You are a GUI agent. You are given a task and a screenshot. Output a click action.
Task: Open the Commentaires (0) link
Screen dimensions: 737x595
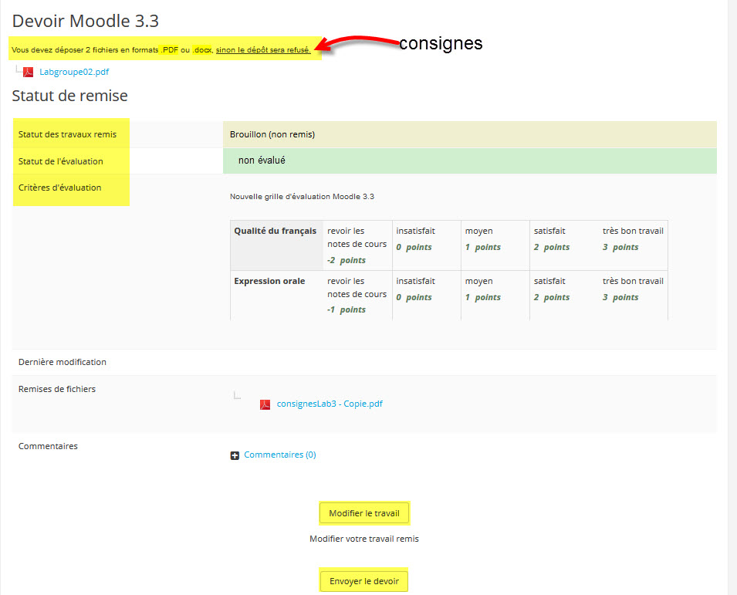point(279,455)
